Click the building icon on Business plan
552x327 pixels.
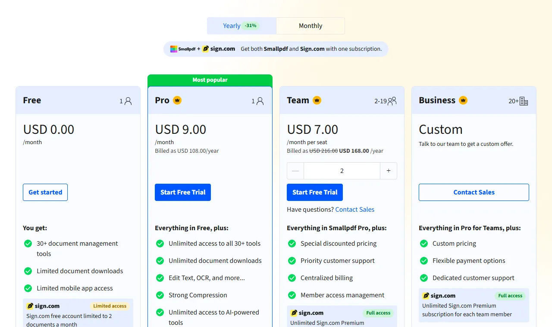tap(524, 101)
